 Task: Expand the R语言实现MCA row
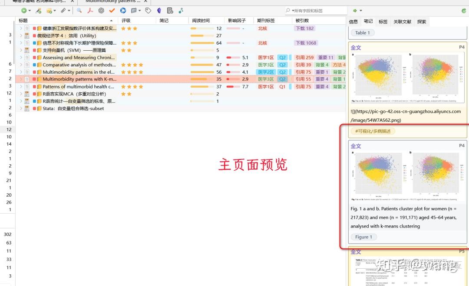click(21, 94)
